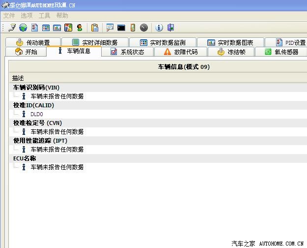The height and width of the screenshot is (248, 307).
Task: Switch to the 故障代码 tab
Action: 181,52
